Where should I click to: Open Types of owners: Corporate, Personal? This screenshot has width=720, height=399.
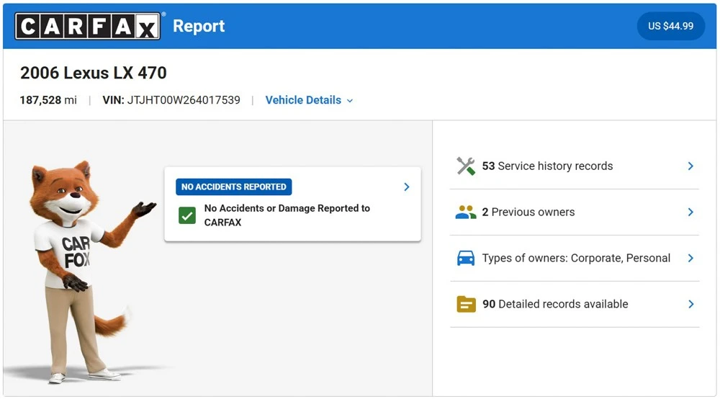tap(574, 258)
